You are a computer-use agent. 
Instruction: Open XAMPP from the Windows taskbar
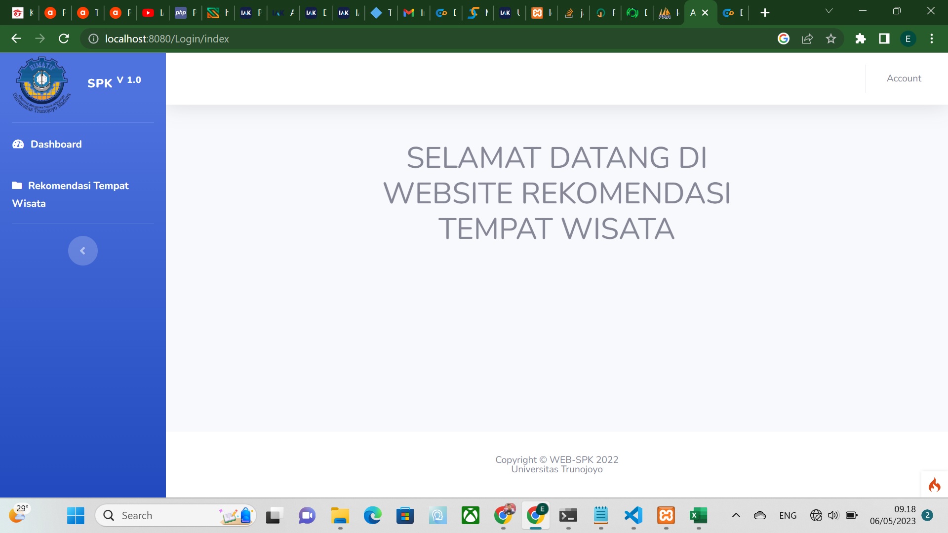pyautogui.click(x=666, y=516)
